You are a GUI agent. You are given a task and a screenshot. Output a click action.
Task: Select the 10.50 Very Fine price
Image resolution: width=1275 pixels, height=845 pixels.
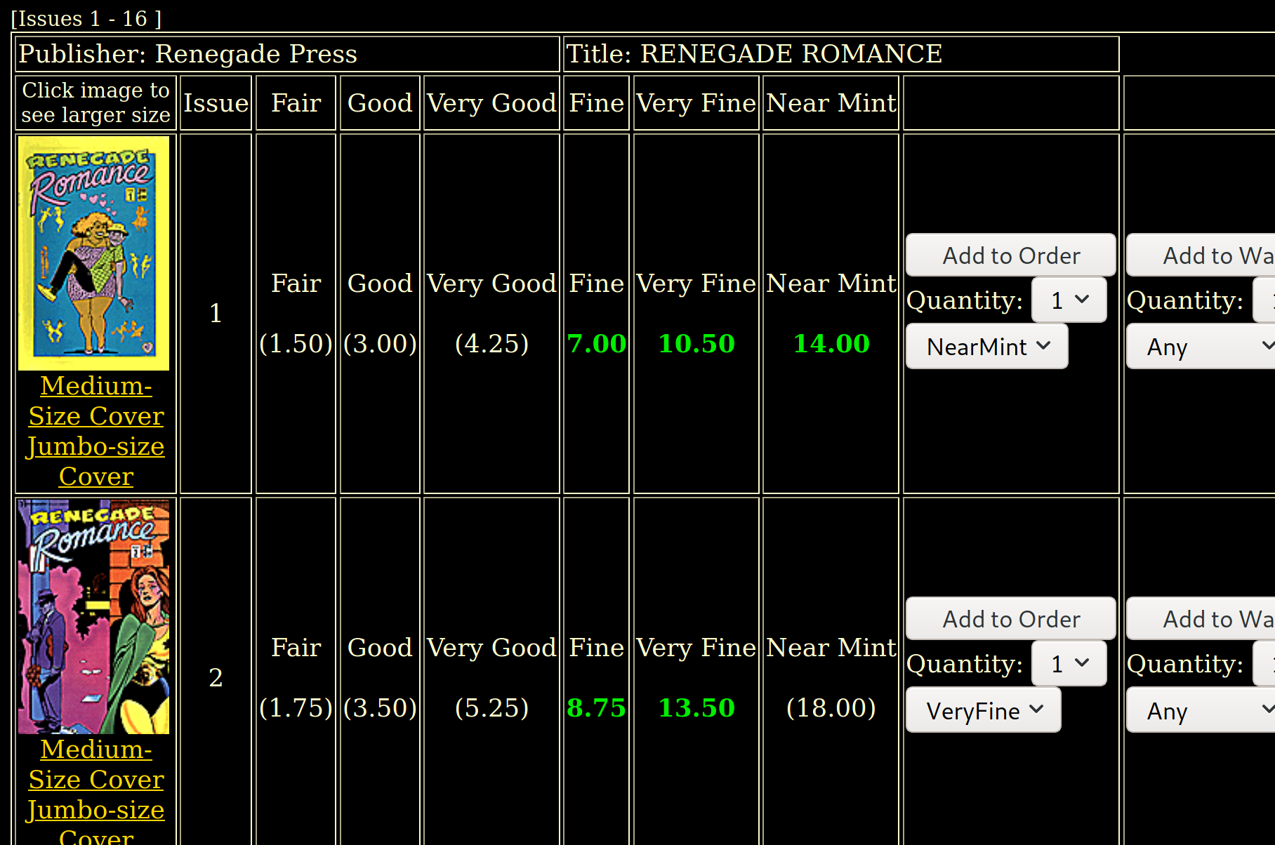click(696, 343)
